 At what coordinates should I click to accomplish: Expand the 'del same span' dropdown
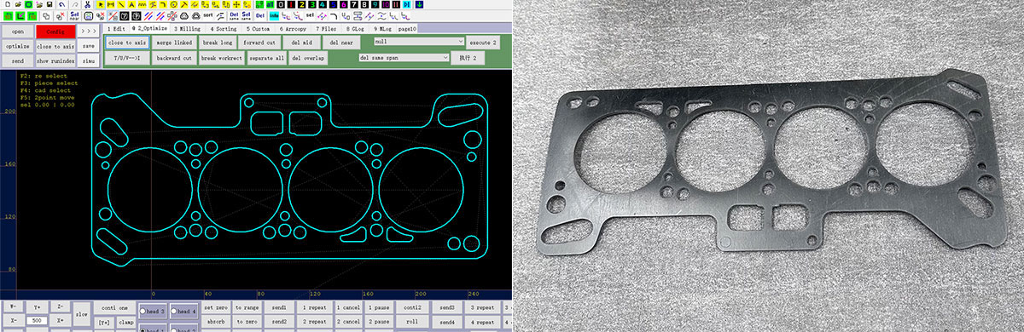point(404,58)
